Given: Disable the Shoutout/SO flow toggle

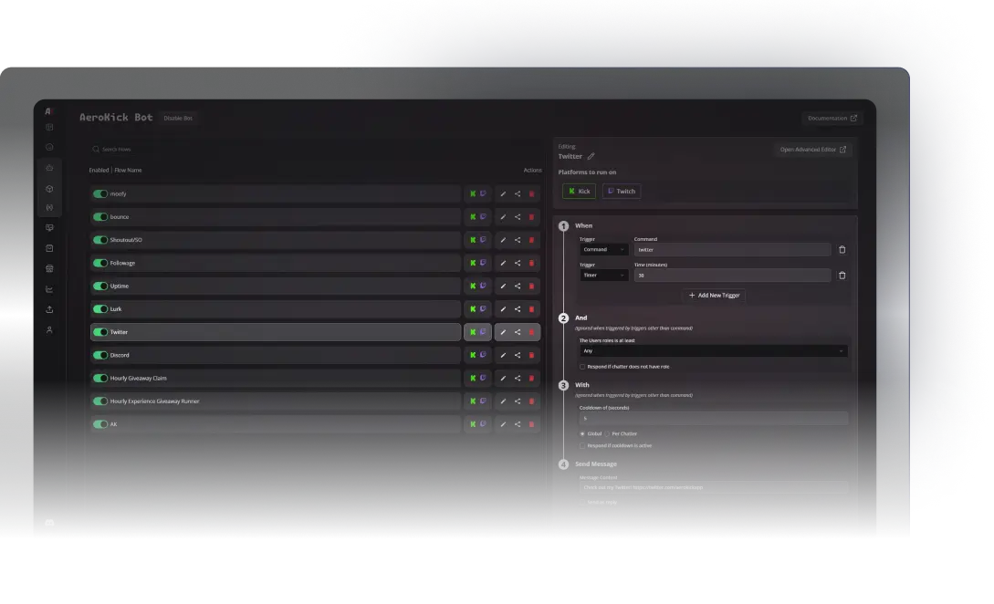Looking at the screenshot, I should (x=100, y=239).
